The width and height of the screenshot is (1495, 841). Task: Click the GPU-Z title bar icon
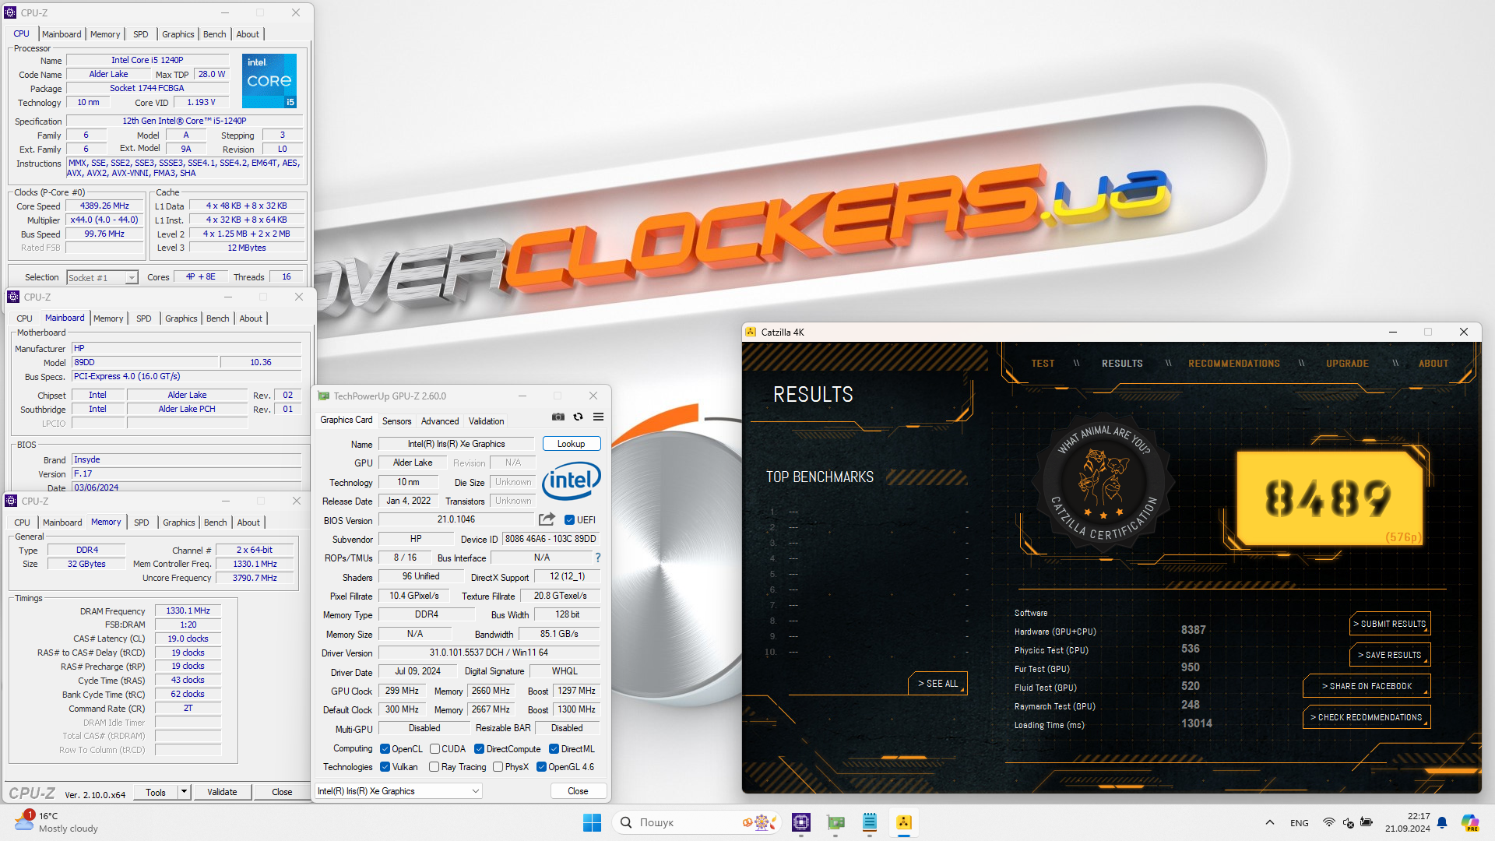click(x=323, y=396)
